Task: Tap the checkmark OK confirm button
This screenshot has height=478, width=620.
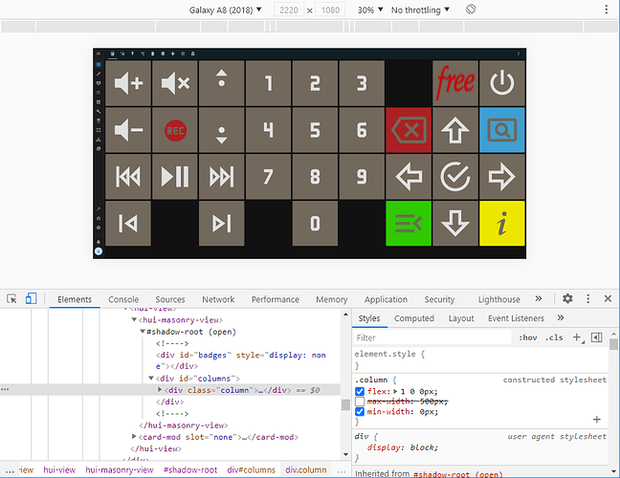Action: [455, 177]
